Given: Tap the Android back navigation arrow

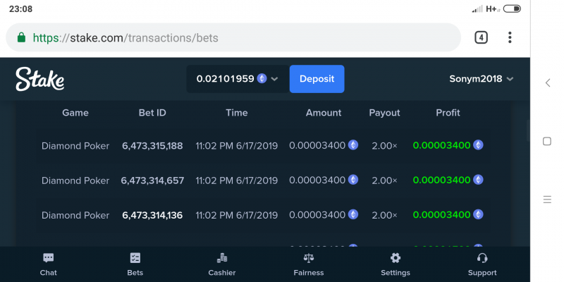Looking at the screenshot, I should click(x=548, y=82).
